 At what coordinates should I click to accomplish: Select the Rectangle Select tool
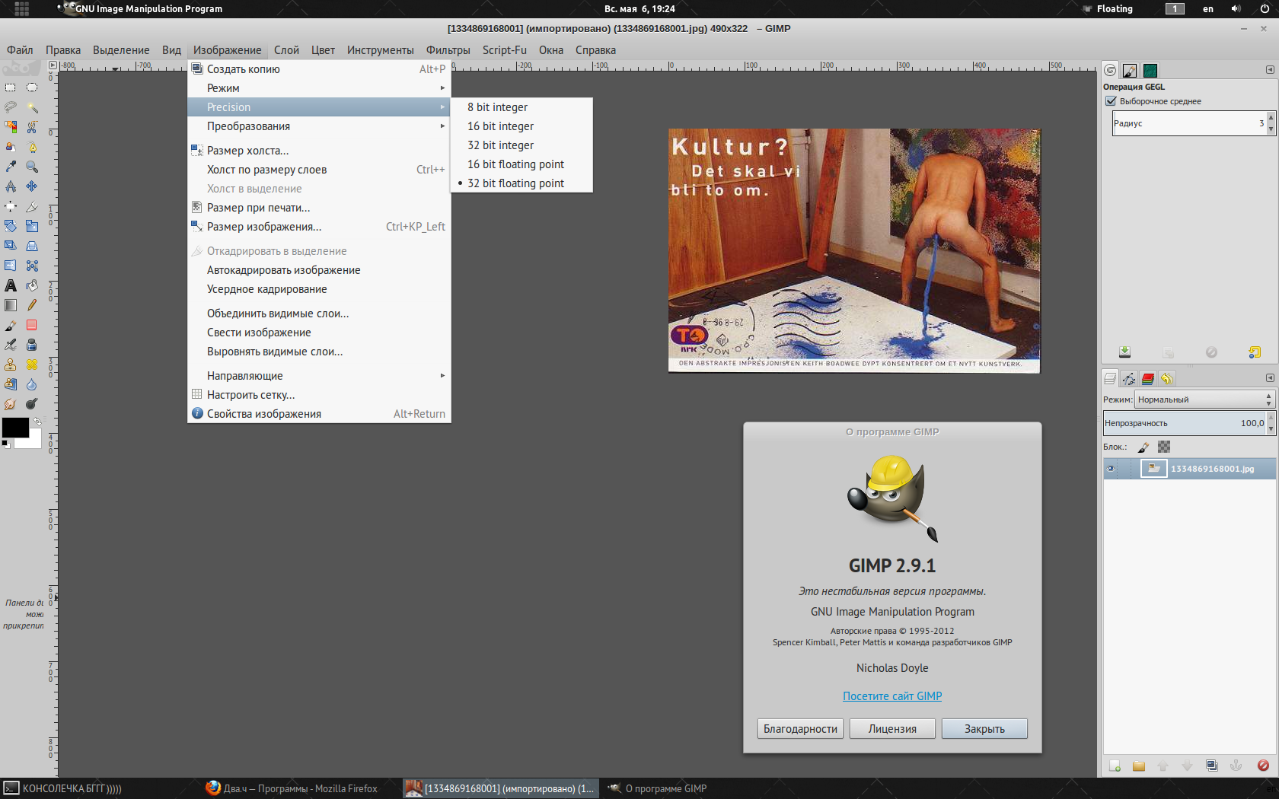pos(11,88)
